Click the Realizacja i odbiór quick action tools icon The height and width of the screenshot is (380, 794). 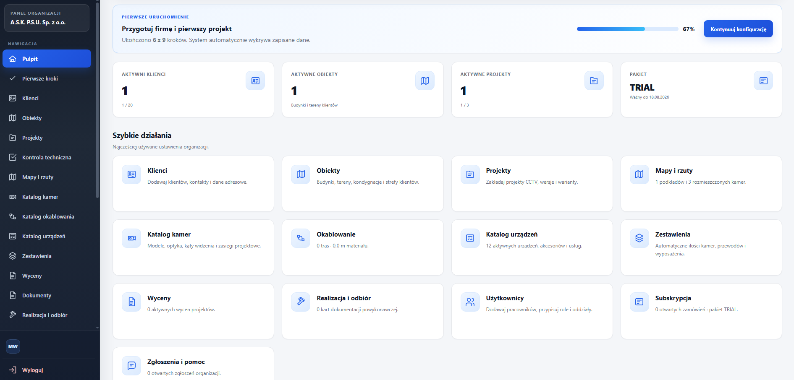[301, 302]
